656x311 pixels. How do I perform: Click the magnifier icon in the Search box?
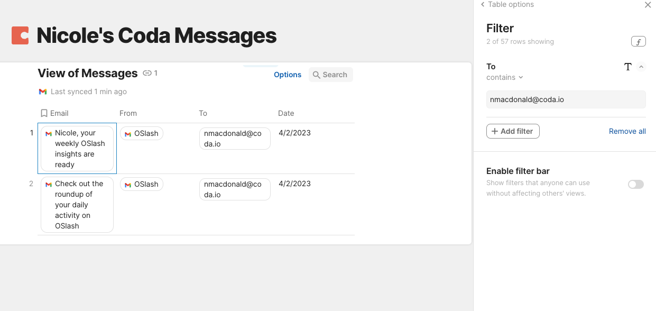pyautogui.click(x=317, y=75)
